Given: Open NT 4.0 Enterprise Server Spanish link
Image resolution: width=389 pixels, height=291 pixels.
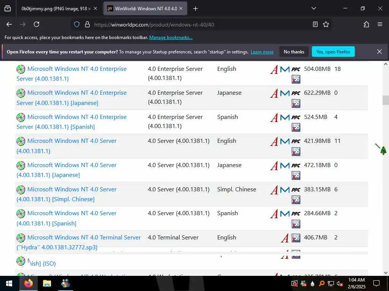Looking at the screenshot, I should (x=71, y=122).
